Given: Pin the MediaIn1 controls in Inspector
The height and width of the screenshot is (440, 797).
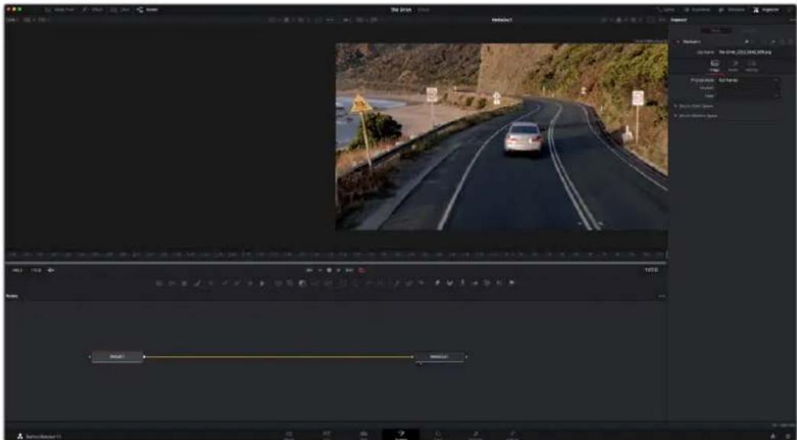Looking at the screenshot, I should pos(773,42).
